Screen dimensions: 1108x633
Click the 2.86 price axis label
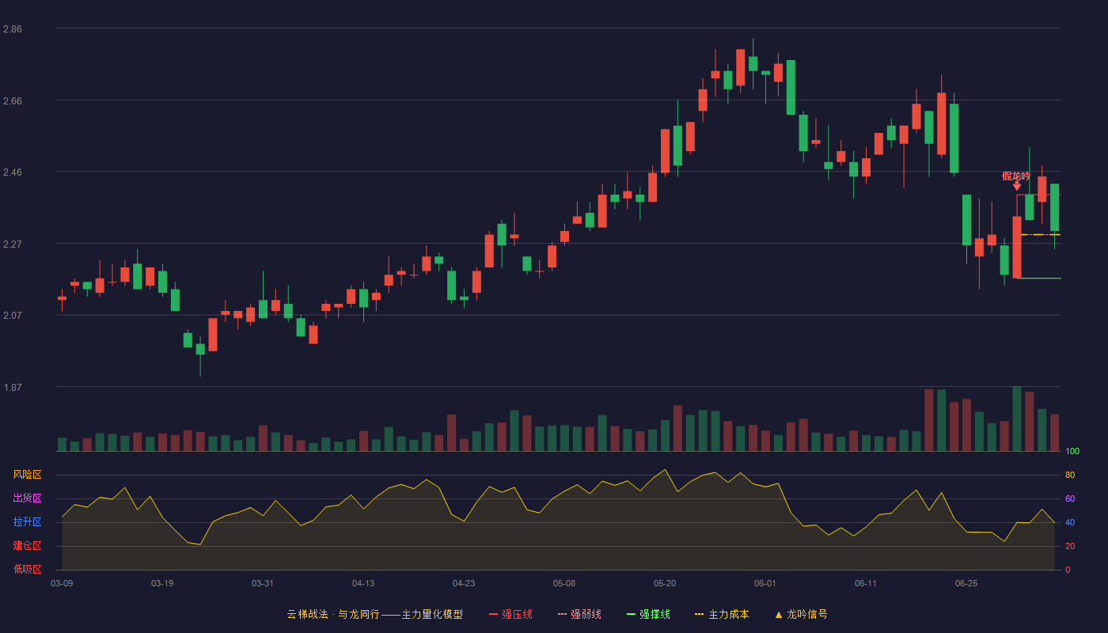[13, 29]
